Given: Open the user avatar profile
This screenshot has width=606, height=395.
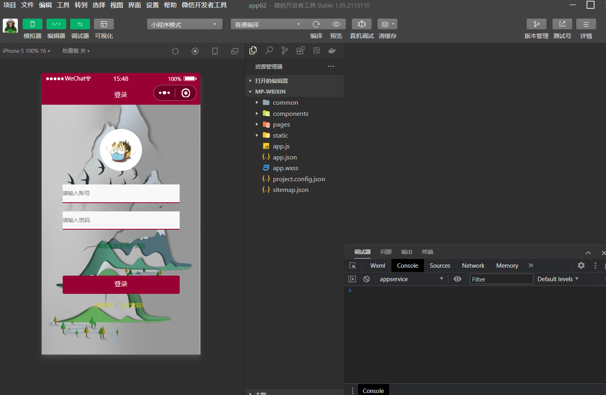Looking at the screenshot, I should pyautogui.click(x=10, y=26).
